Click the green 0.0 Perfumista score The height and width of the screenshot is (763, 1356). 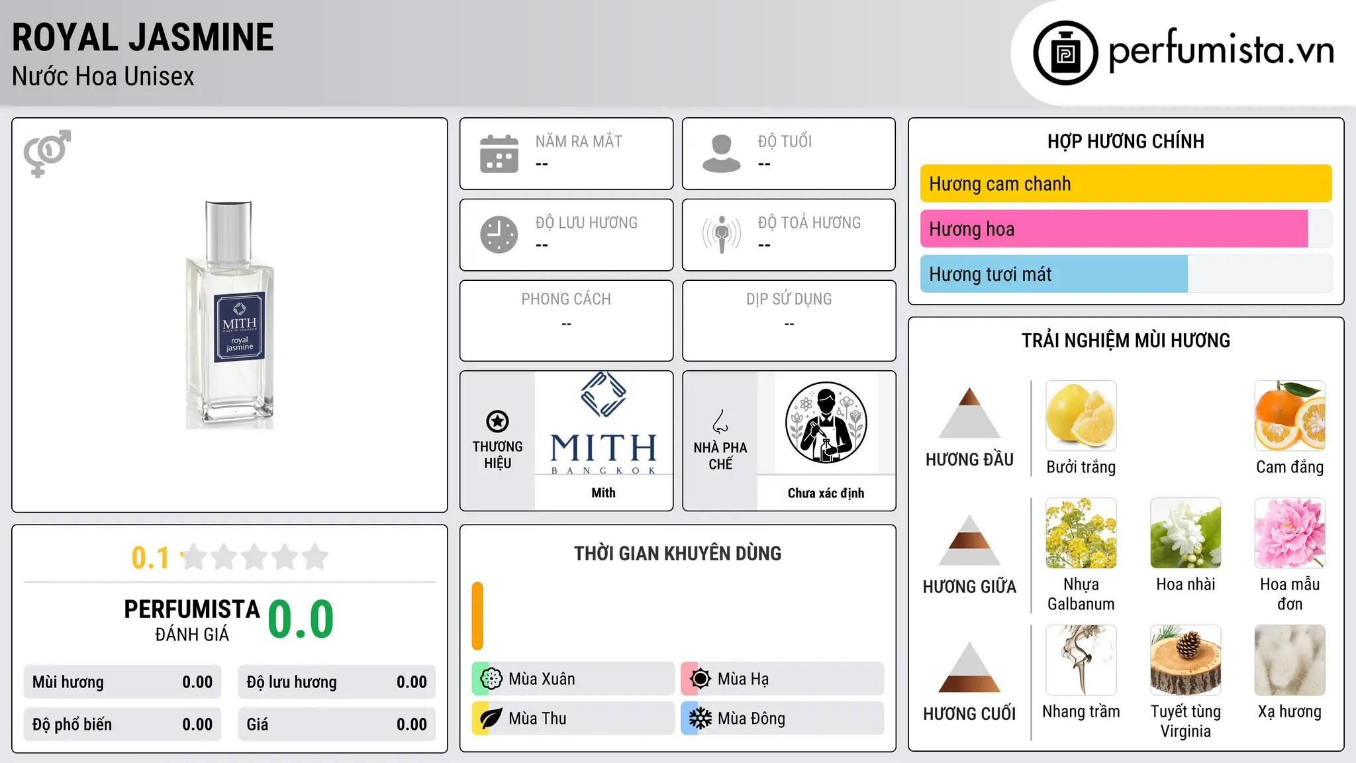coord(301,619)
